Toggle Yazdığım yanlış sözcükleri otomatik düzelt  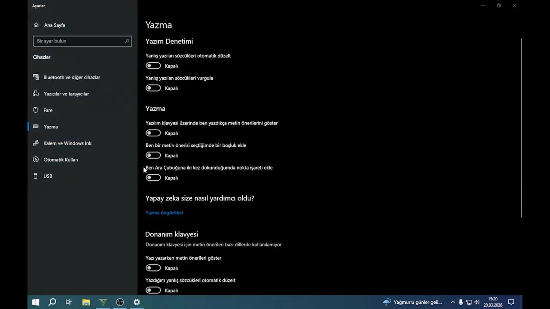(x=153, y=290)
